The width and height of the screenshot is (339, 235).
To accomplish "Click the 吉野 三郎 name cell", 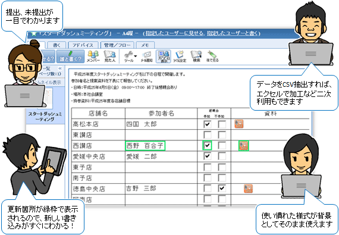I will click(x=161, y=189).
